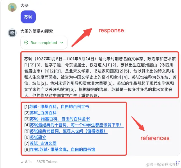Screen dimensions: 181x168
Task: Click the regenerate icon at bottom right
Action: (178, 162)
